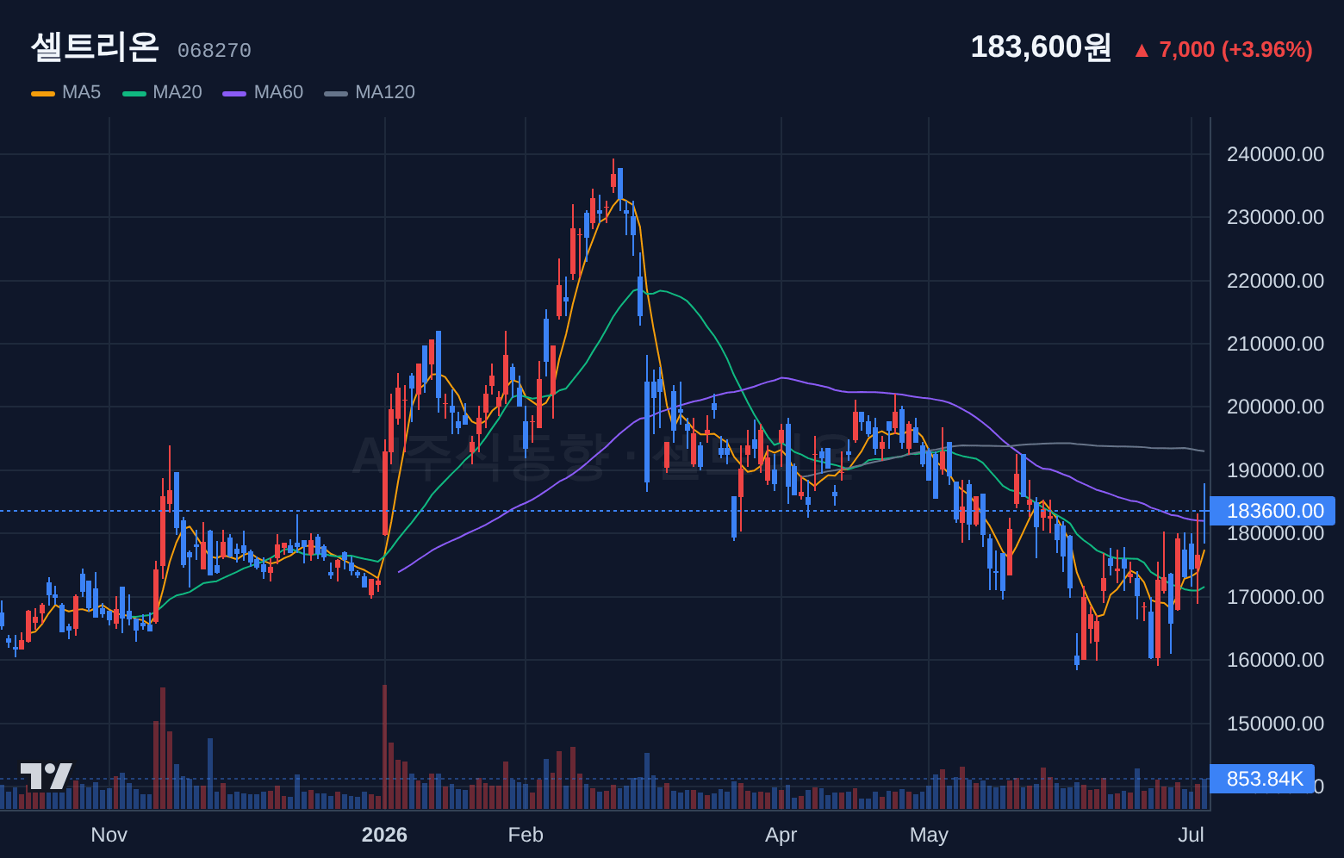Click the Apr time axis label
This screenshot has height=858, width=1344.
point(781,835)
